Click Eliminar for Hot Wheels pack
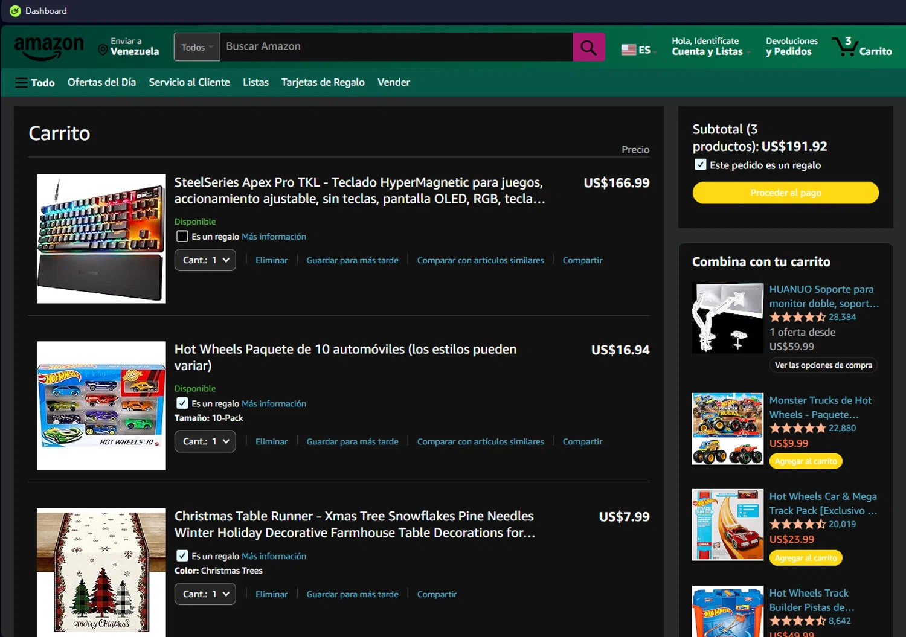Image resolution: width=906 pixels, height=637 pixels. (271, 441)
